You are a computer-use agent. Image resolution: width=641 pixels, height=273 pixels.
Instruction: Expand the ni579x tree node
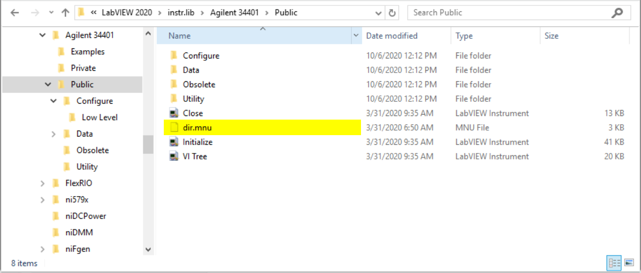point(43,199)
